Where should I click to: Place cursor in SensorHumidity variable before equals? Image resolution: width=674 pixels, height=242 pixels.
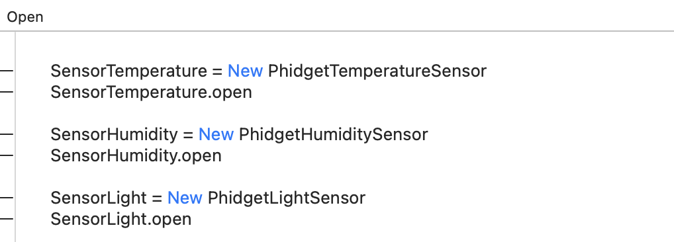(114, 134)
